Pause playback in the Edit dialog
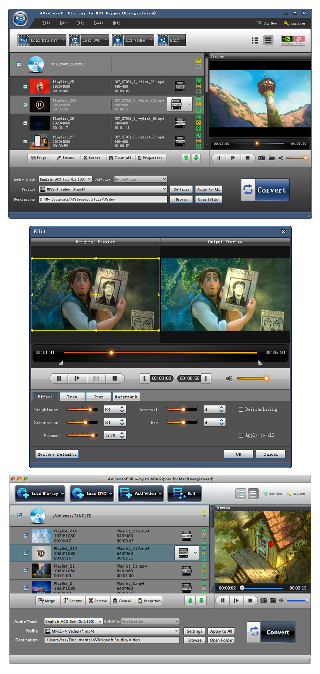Image resolution: width=320 pixels, height=674 pixels. (x=59, y=378)
